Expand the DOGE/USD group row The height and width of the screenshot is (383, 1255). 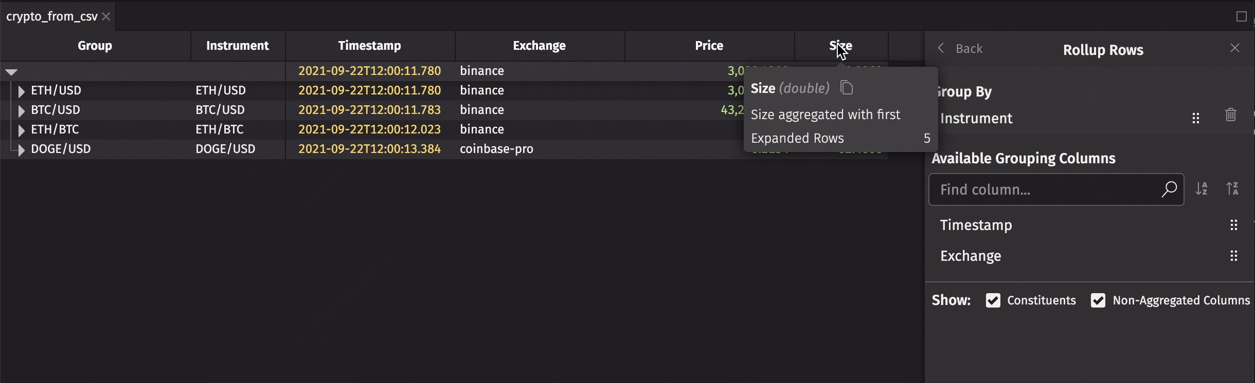pos(21,149)
